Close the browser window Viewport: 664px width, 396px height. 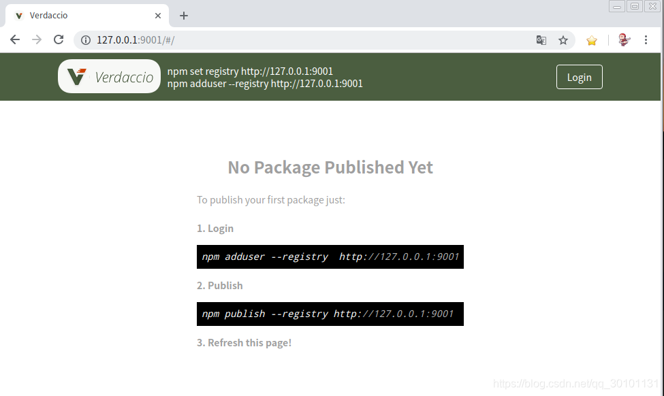[x=652, y=6]
